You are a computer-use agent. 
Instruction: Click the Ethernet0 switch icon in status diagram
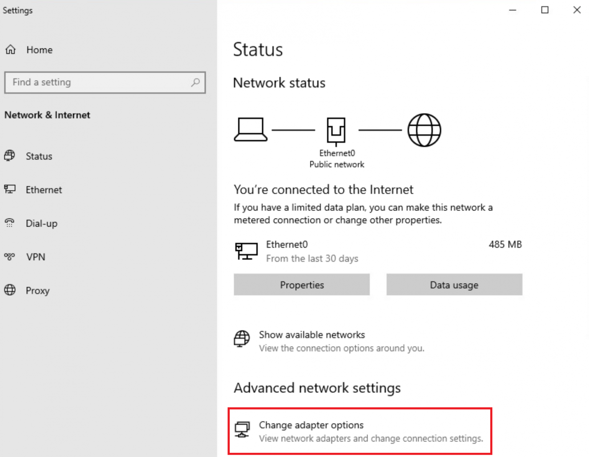pos(337,130)
